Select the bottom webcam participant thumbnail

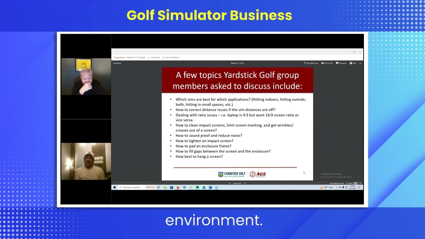tap(86, 161)
